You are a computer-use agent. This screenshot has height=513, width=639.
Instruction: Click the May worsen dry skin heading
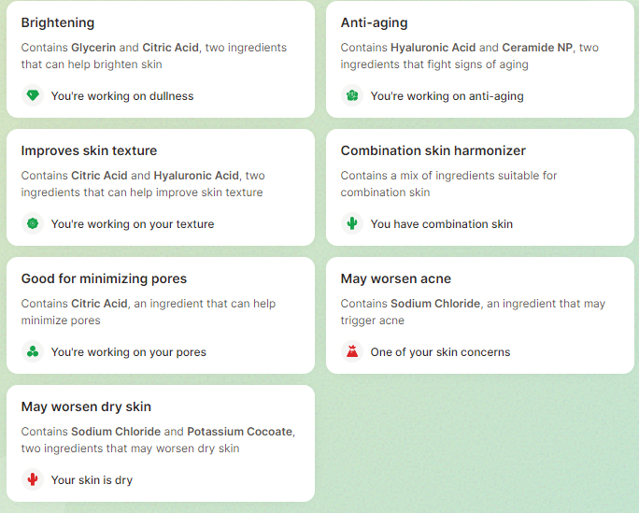(x=86, y=406)
